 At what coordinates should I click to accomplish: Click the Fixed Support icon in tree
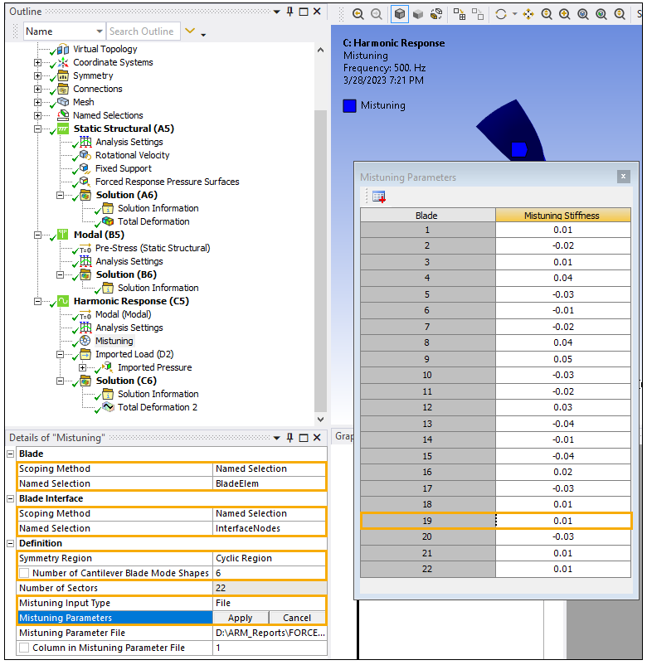pos(85,168)
